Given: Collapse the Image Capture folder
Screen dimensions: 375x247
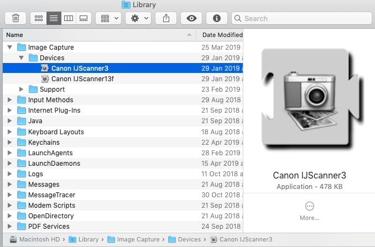Looking at the screenshot, I should click(9, 48).
